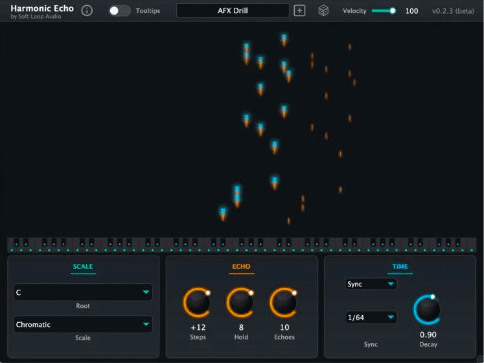Open the Sync mode dropdown

click(371, 284)
